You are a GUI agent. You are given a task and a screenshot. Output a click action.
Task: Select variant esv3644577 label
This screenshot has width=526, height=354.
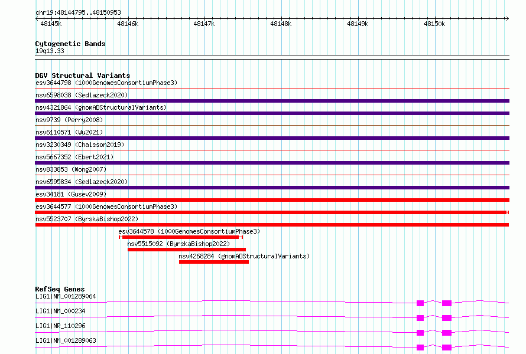coord(106,206)
